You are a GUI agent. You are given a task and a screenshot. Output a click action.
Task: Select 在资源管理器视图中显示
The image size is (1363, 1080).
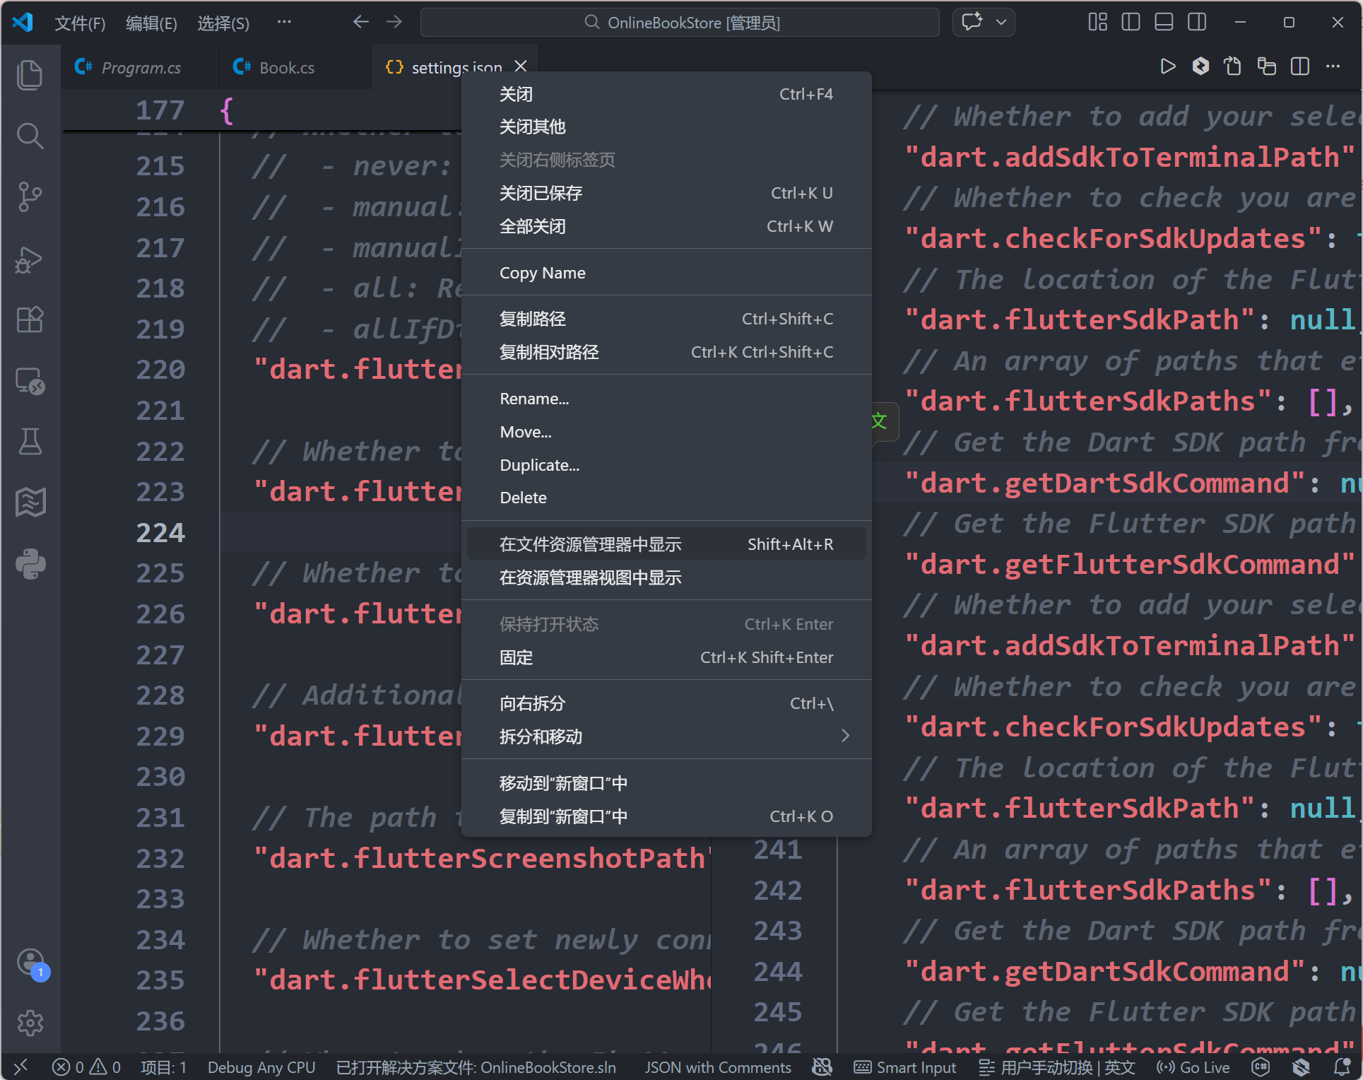point(666,577)
